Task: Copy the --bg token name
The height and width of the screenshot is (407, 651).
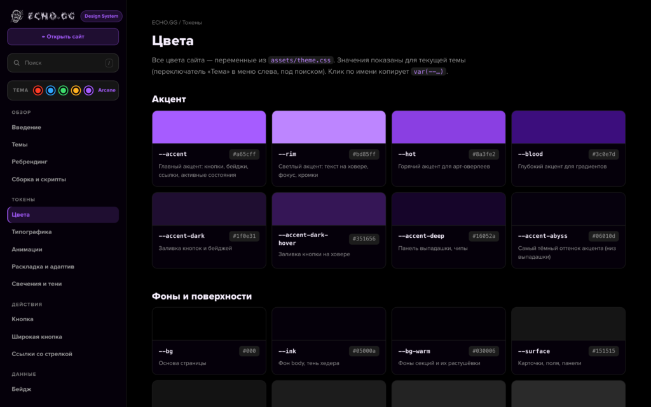Action: coord(166,351)
